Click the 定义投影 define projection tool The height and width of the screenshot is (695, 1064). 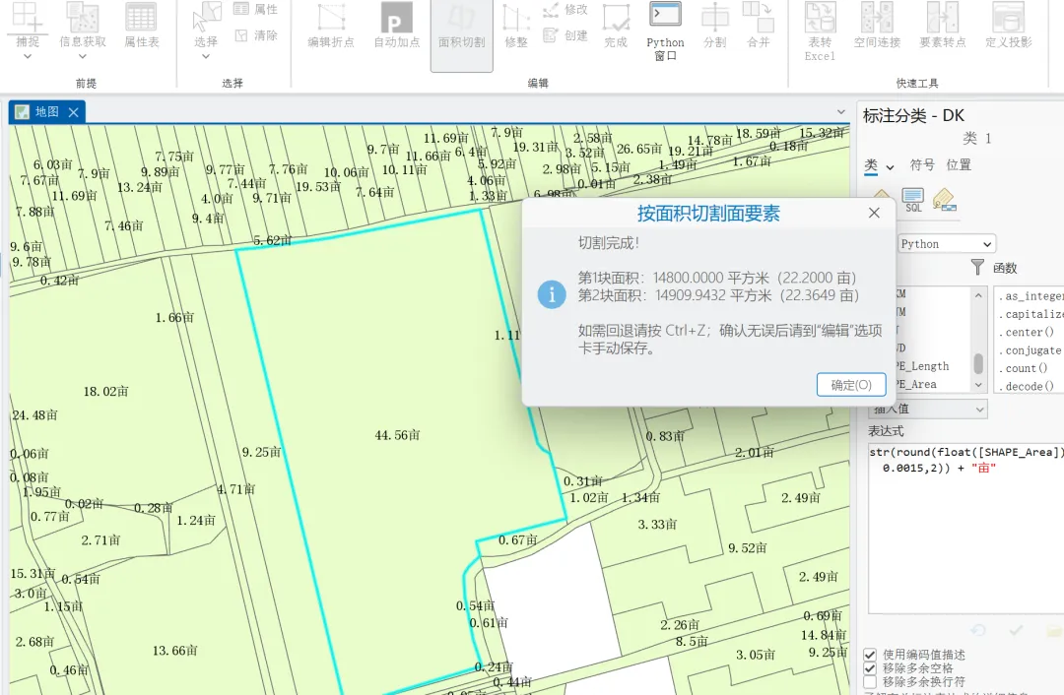coord(1009,26)
